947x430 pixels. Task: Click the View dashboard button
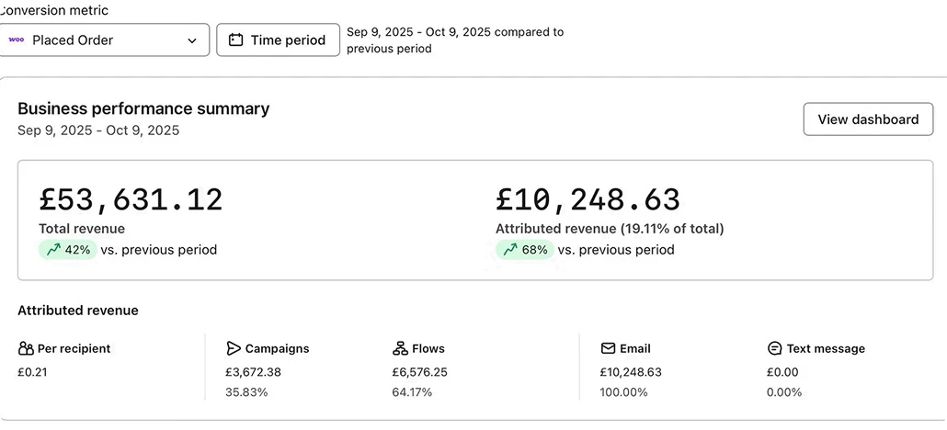point(868,119)
